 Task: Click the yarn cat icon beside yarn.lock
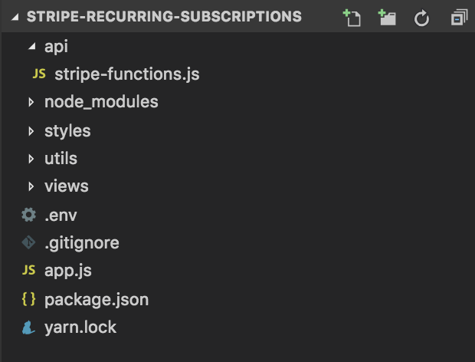click(28, 327)
